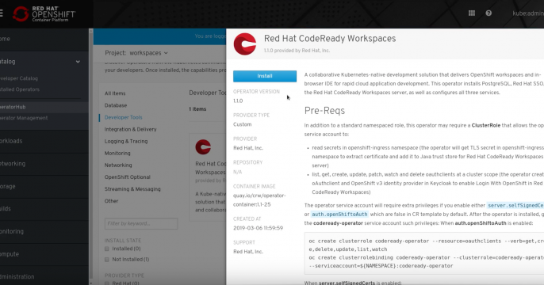Install the CodeReady Workspaces operator
544x285 pixels.
point(265,76)
